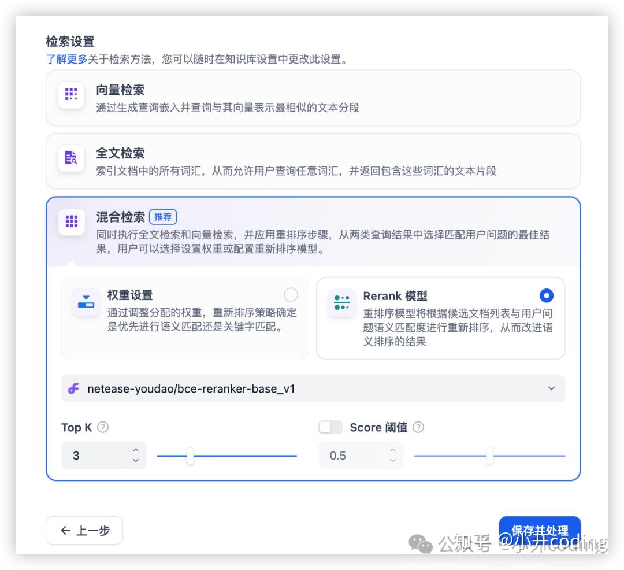This screenshot has height=570, width=624.
Task: Click the netease-youdao model provider icon
Action: pos(73,388)
